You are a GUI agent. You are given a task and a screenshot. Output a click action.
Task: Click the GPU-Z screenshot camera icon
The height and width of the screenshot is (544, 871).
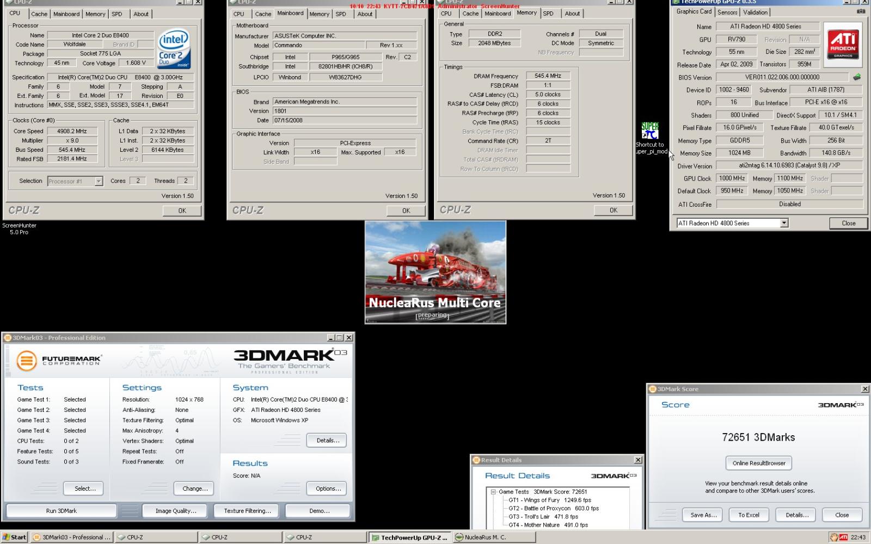861,11
